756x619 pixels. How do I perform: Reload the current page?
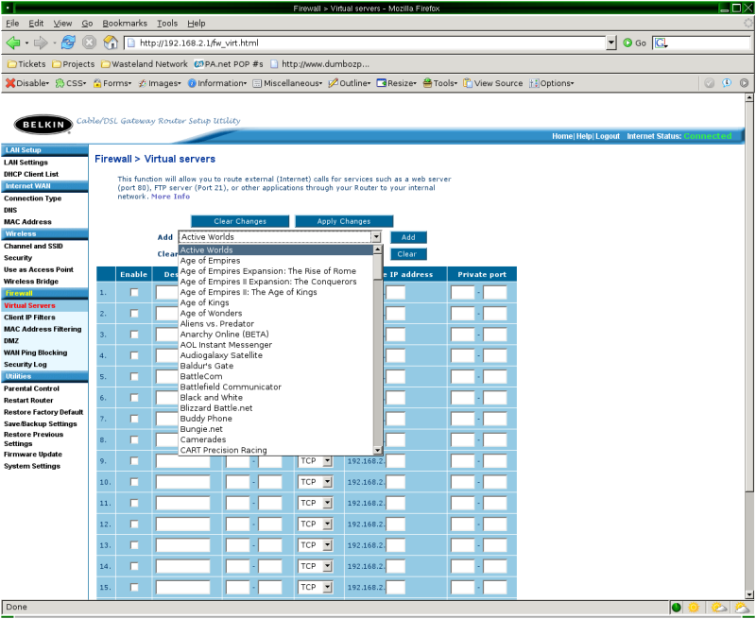pyautogui.click(x=68, y=43)
